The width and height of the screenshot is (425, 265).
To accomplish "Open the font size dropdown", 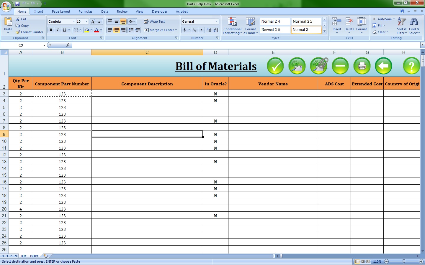I will (x=86, y=21).
